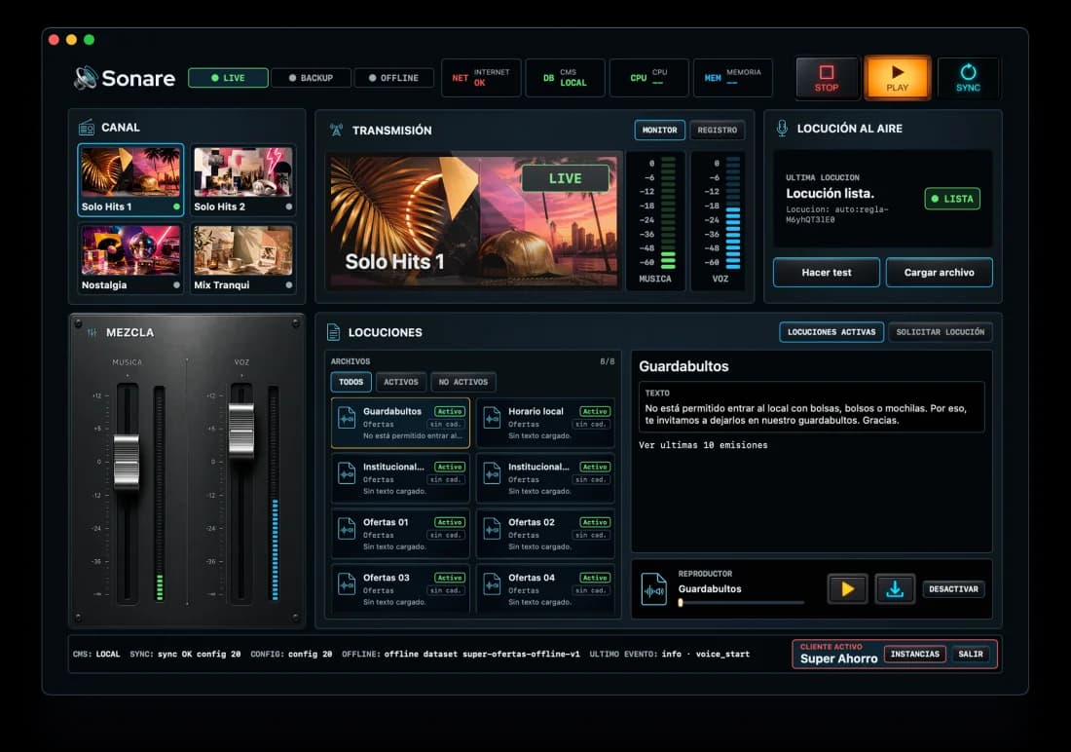Click the reproductor waveform file icon
Image resolution: width=1071 pixels, height=752 pixels.
point(653,589)
